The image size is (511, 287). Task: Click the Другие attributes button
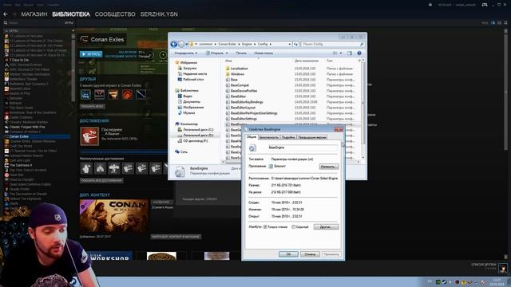(326, 226)
